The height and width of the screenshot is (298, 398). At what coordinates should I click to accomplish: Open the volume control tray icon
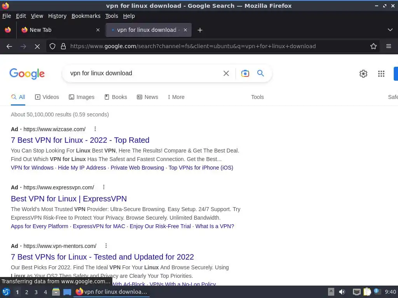342,292
